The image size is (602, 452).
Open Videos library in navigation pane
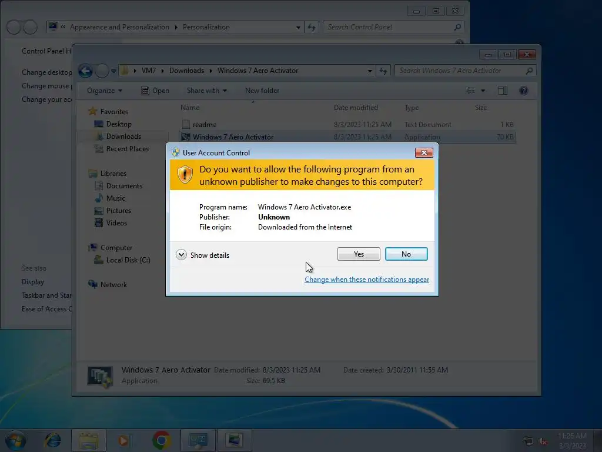(x=116, y=223)
